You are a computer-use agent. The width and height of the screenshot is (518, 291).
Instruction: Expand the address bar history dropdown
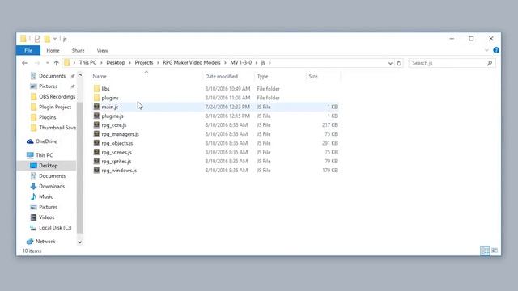(x=390, y=63)
